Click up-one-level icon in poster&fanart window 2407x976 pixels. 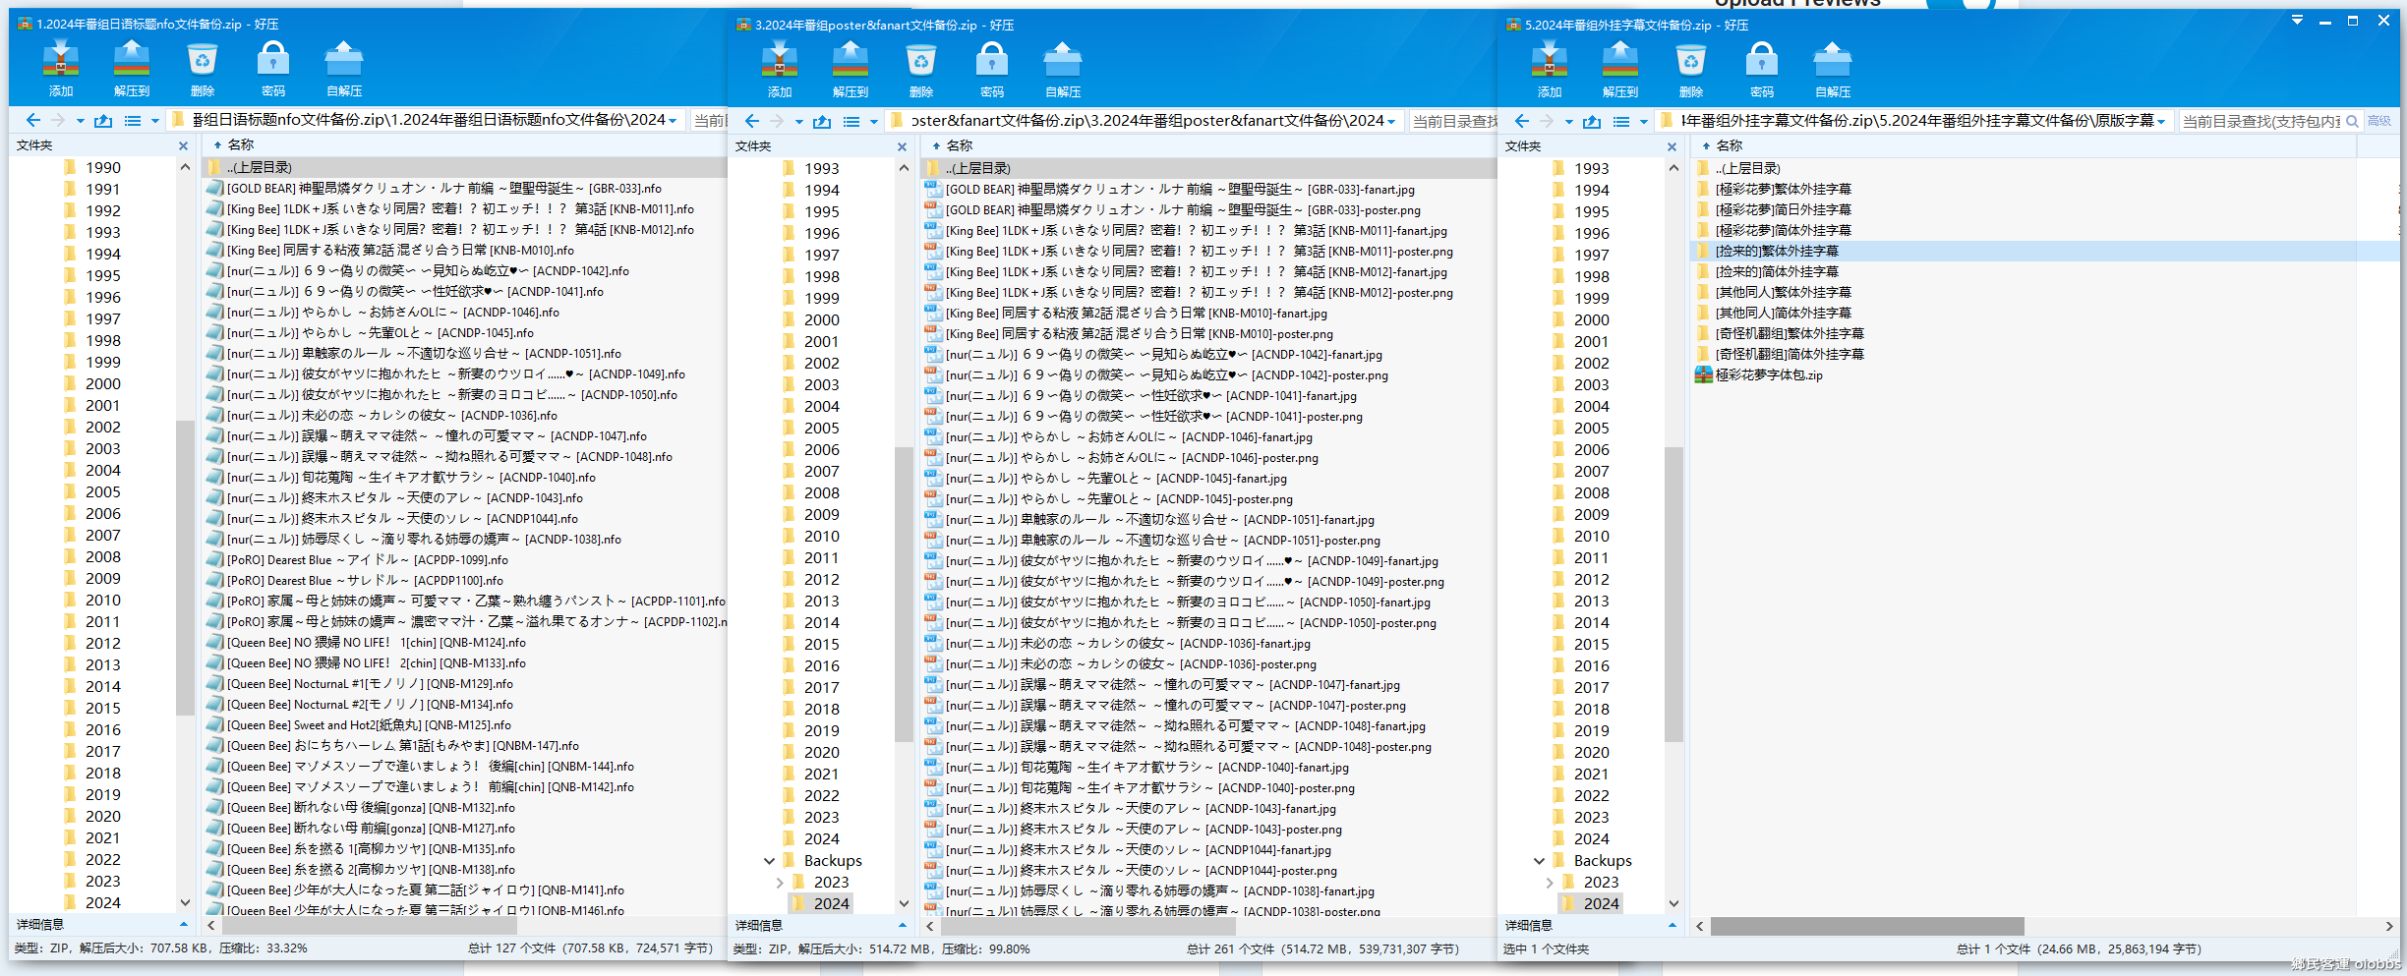(822, 121)
